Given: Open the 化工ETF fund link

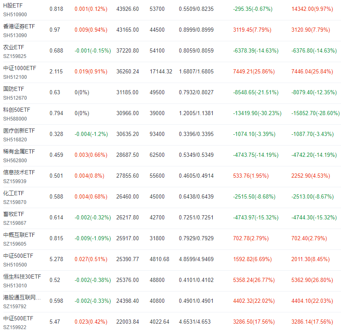Looking at the screenshot, I should [13, 193].
